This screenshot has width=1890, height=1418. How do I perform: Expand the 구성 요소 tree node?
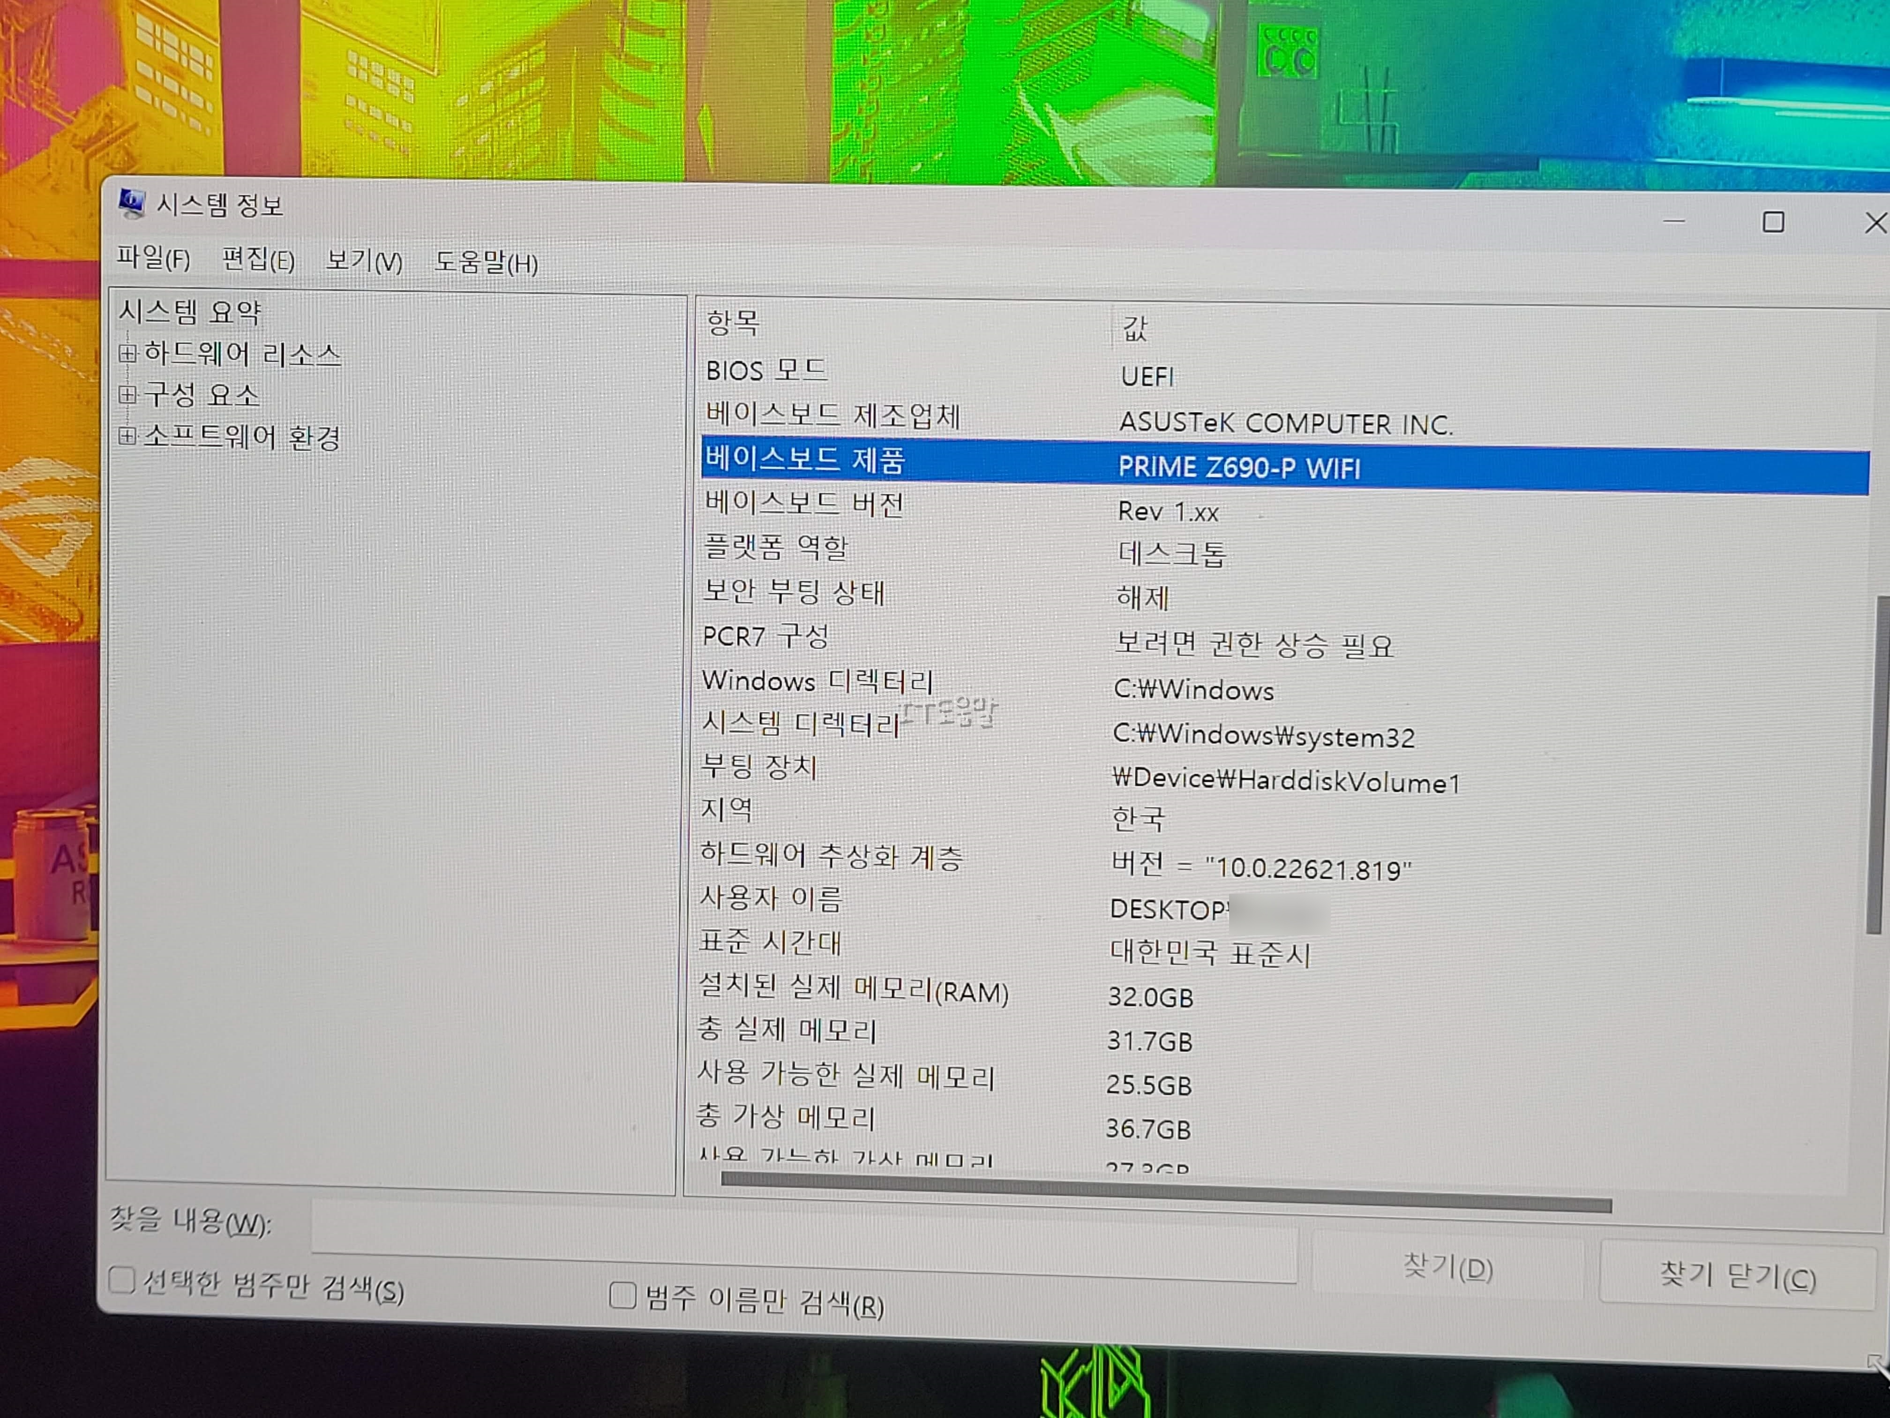pos(127,394)
